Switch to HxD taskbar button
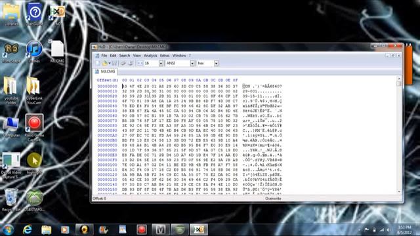 tap(199, 229)
